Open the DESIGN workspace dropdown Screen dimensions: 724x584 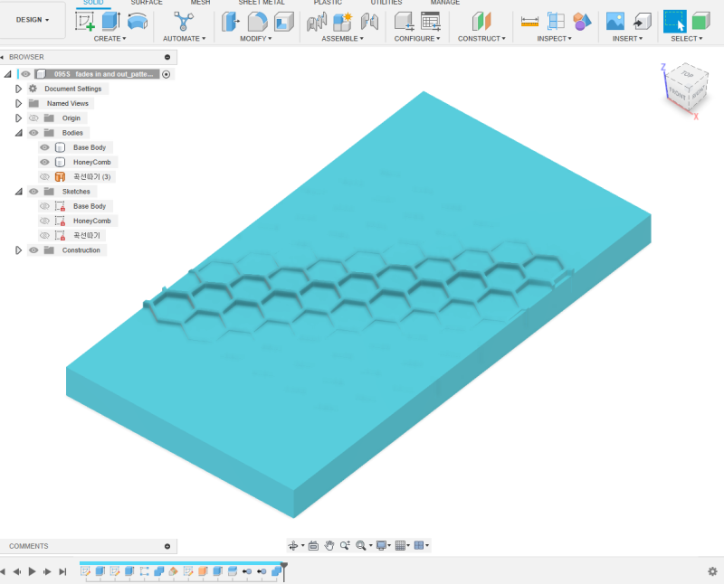[33, 19]
